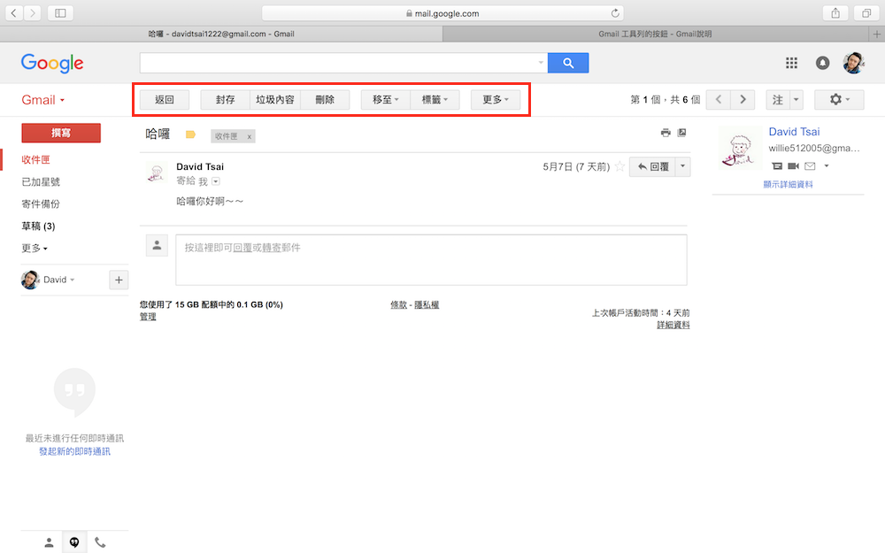Expand more contact options arrow
The image size is (885, 553).
[827, 166]
